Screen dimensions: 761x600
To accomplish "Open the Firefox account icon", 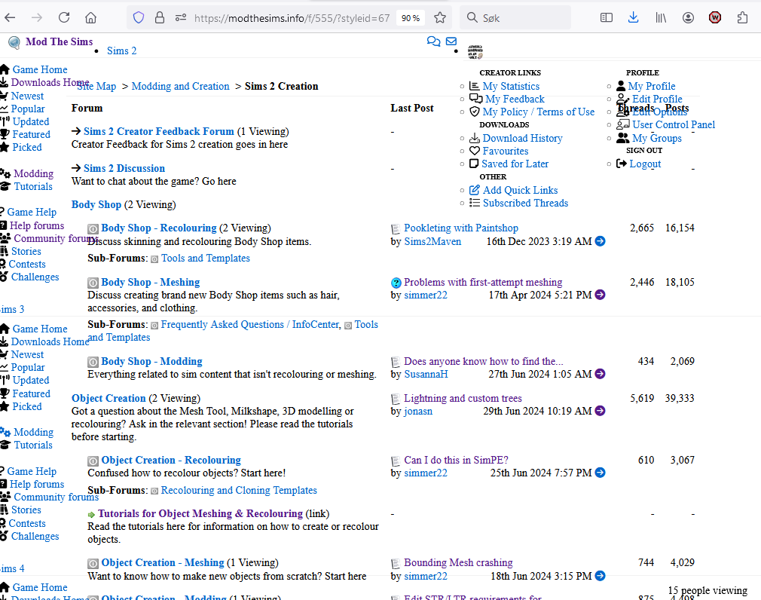I will click(688, 17).
